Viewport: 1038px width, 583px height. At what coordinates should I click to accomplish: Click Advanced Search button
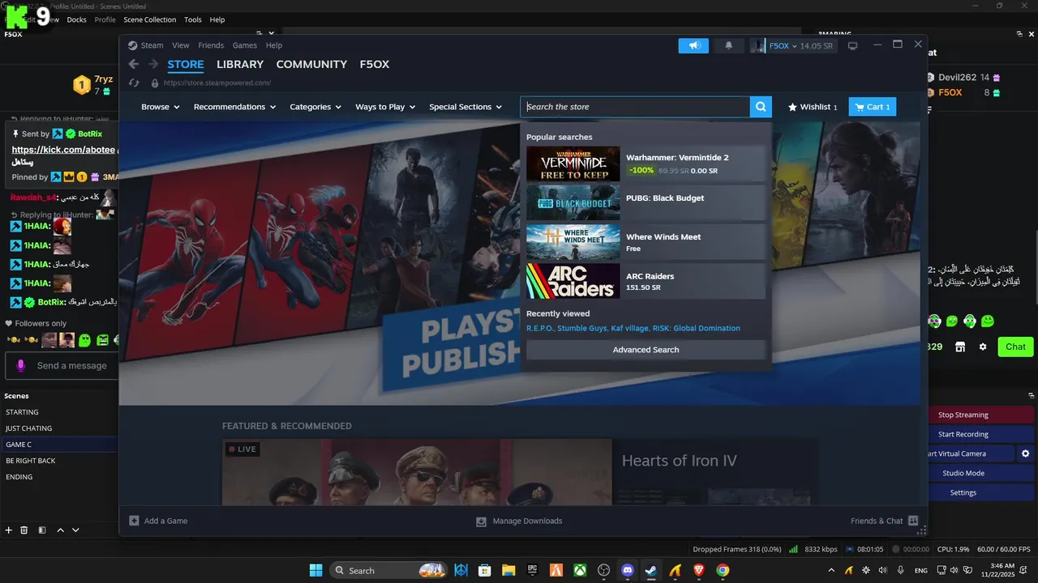(x=646, y=350)
